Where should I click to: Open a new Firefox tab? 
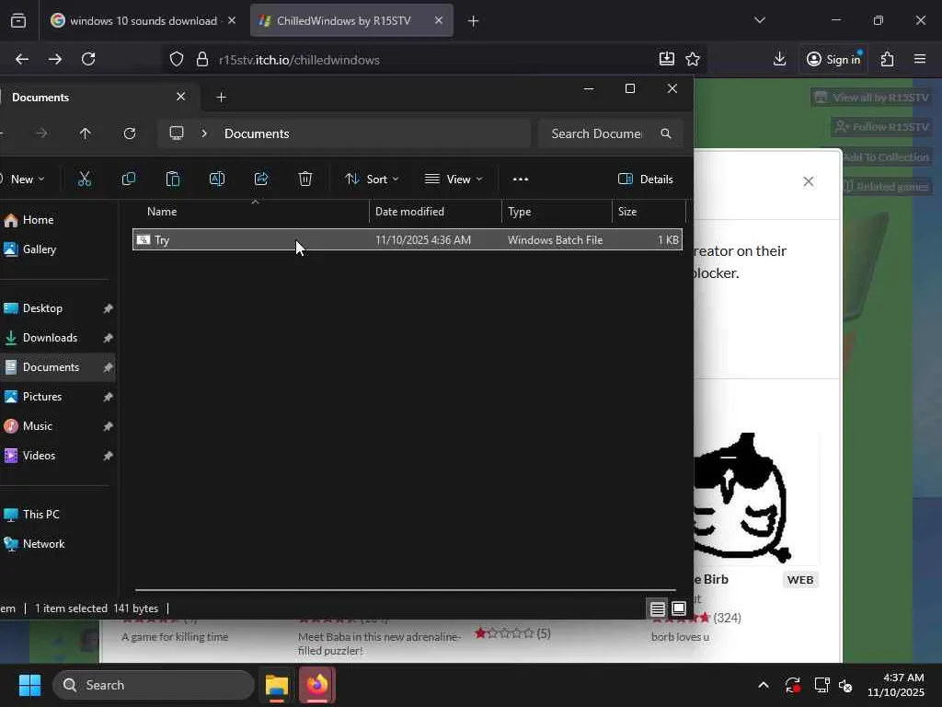473,21
